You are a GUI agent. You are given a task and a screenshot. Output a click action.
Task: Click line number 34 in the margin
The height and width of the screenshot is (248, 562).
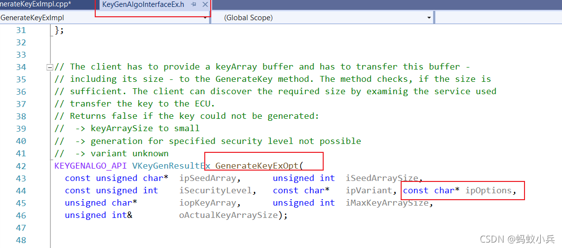pos(21,67)
